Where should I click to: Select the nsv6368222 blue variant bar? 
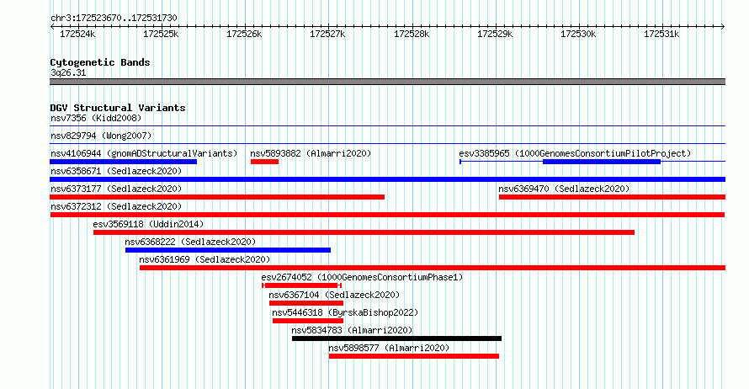(x=228, y=250)
